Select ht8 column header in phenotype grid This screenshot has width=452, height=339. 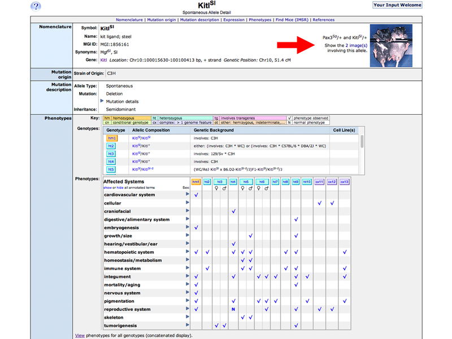[285, 182]
